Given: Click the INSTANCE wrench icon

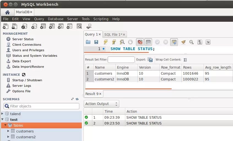Looking at the screenshot, I should pyautogui.click(x=24, y=75).
